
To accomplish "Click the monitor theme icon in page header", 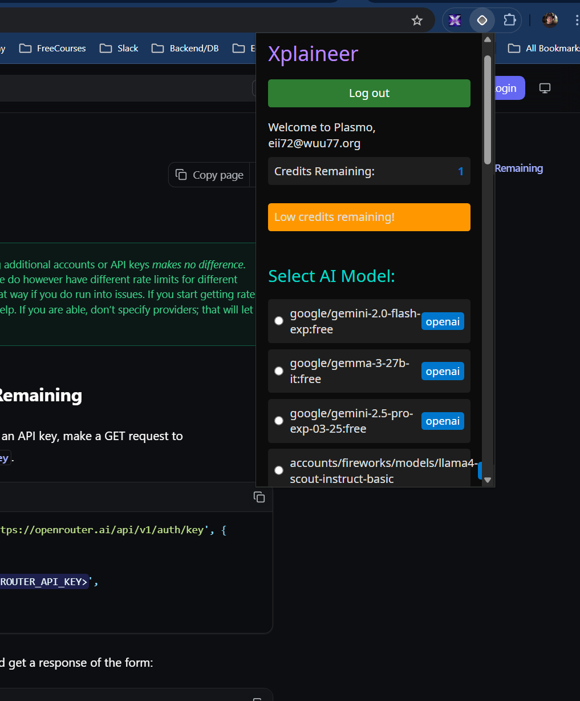I will (x=545, y=88).
